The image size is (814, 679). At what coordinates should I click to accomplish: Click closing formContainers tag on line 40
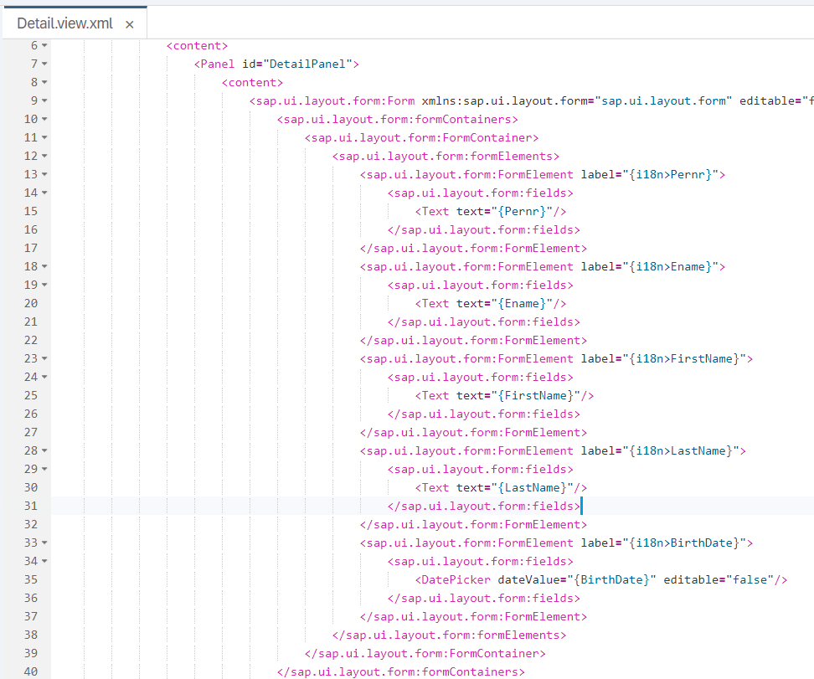coord(401,671)
